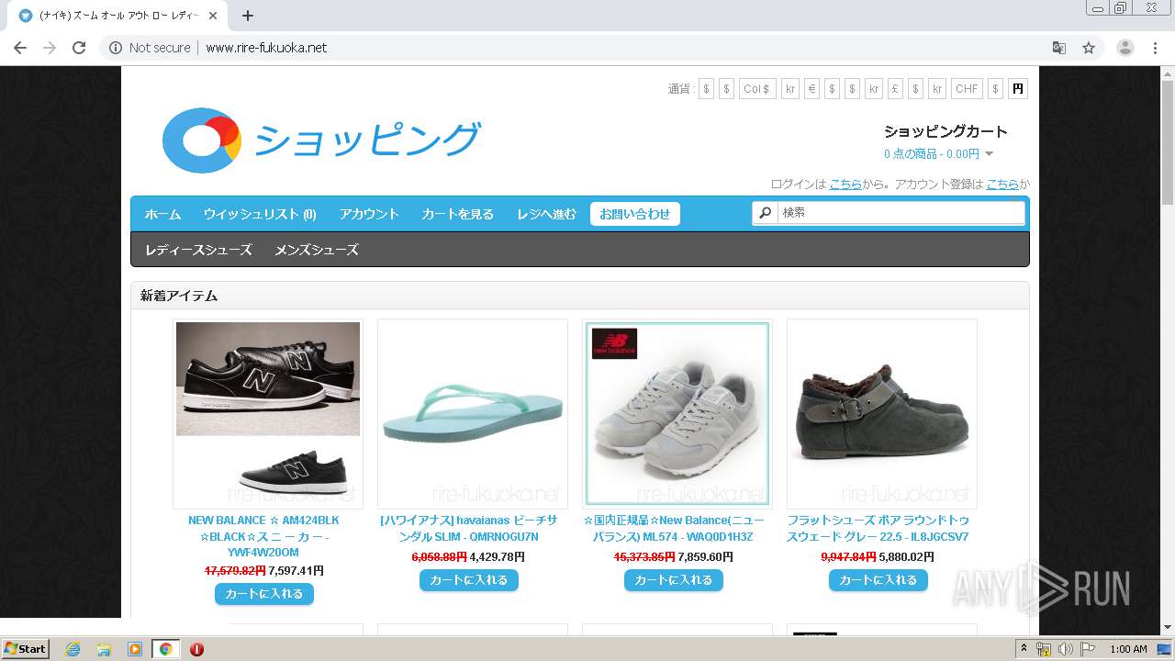Viewport: 1175px width, 661px height.
Task: Open havaianas beach sandal thumbnail
Action: 473,413
